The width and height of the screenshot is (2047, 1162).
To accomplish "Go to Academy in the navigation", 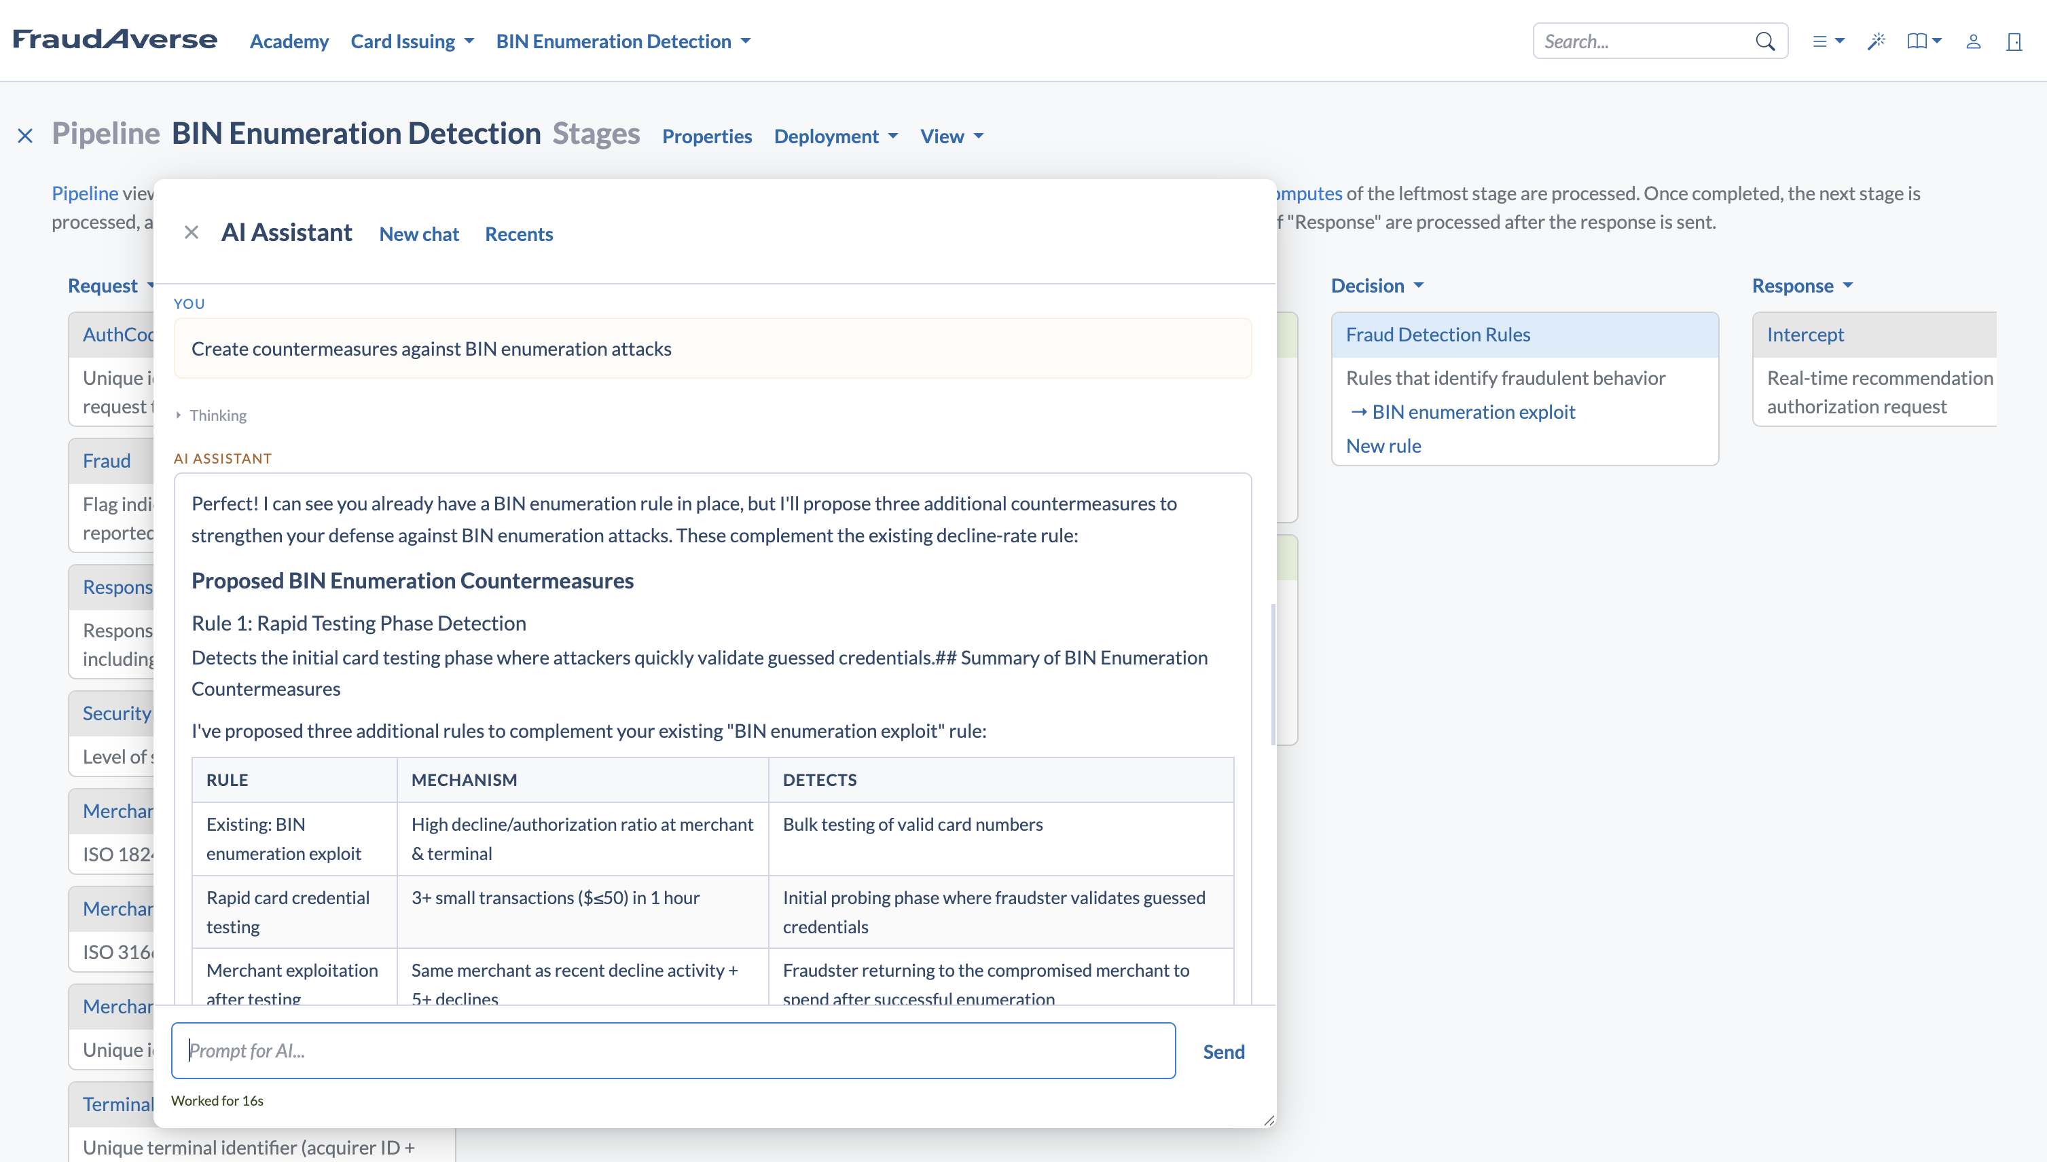I will tap(289, 41).
